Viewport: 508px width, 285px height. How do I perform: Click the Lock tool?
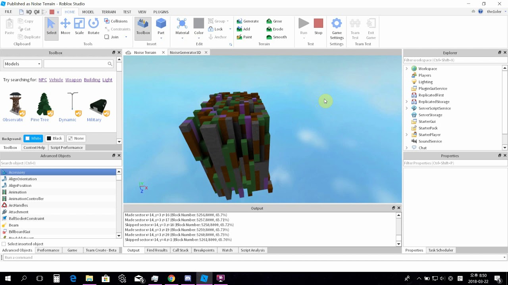216,29
